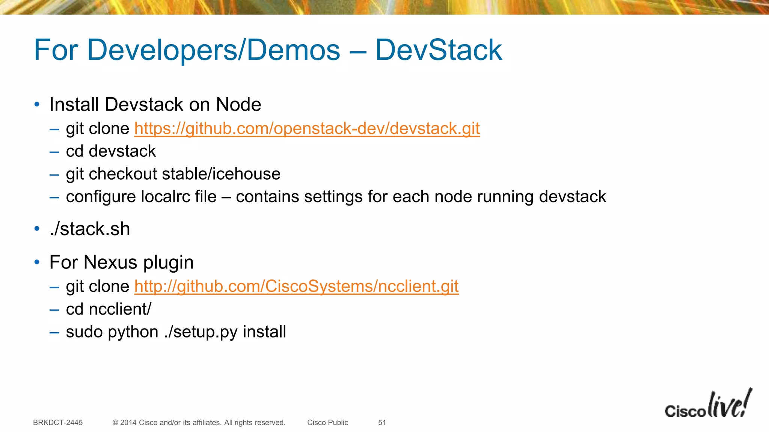The height and width of the screenshot is (432, 769).
Task: Open the CiscoSystems ncclient.git GitHub link
Action: [x=296, y=286]
